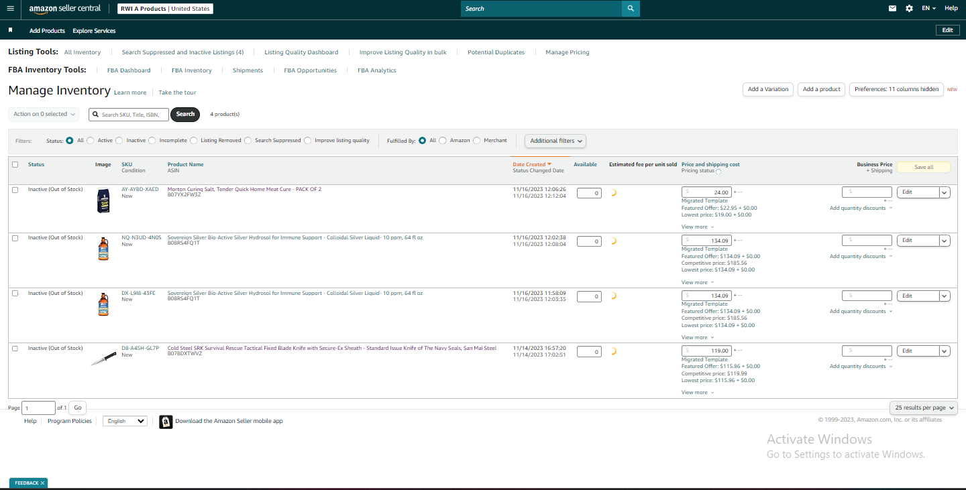Click the RWI A Products account switcher
The width and height of the screenshot is (966, 490).
165,9
